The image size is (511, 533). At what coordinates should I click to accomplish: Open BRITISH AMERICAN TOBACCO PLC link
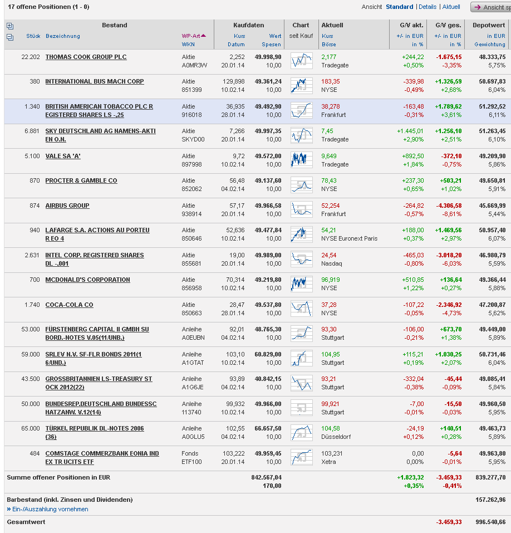99,110
